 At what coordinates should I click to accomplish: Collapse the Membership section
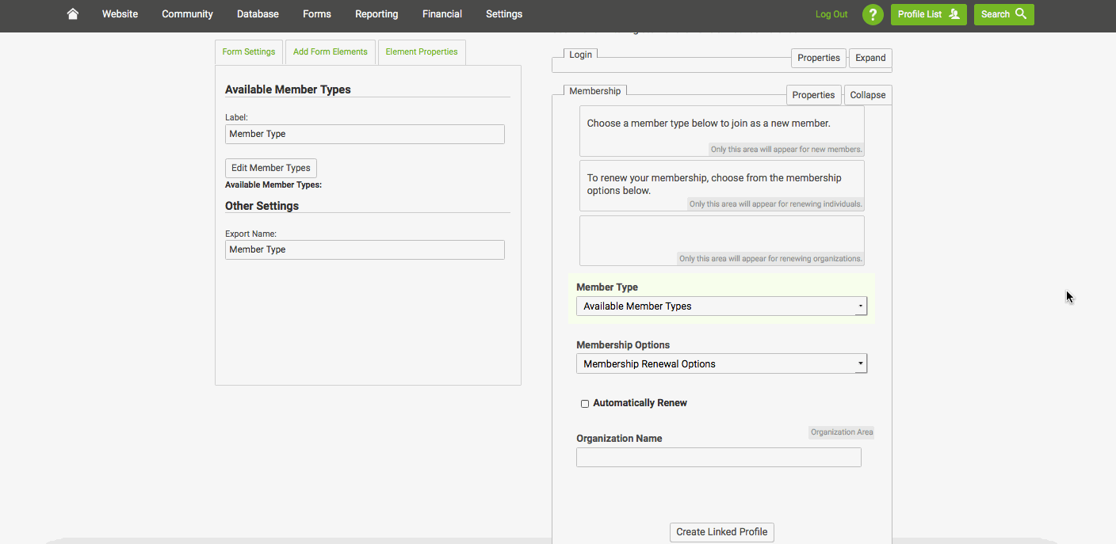pyautogui.click(x=868, y=95)
